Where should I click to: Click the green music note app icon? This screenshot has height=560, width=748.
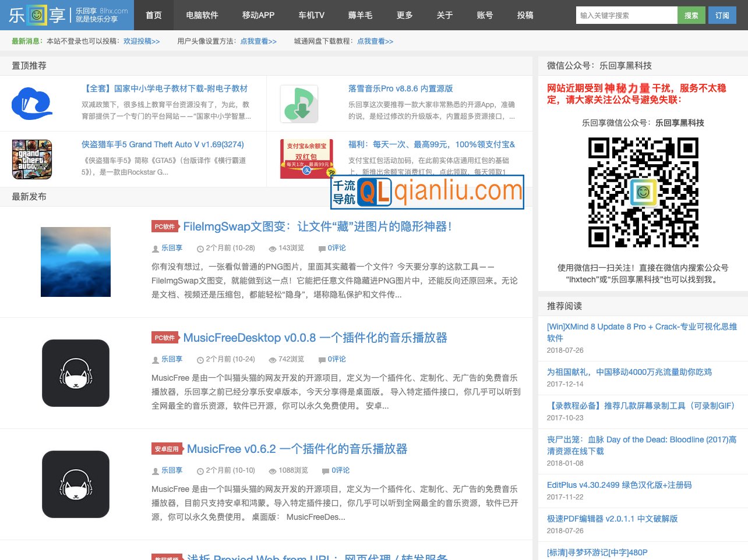click(x=299, y=104)
